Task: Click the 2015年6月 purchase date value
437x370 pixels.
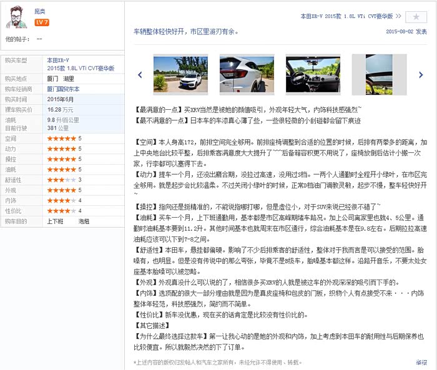Action: 60,99
